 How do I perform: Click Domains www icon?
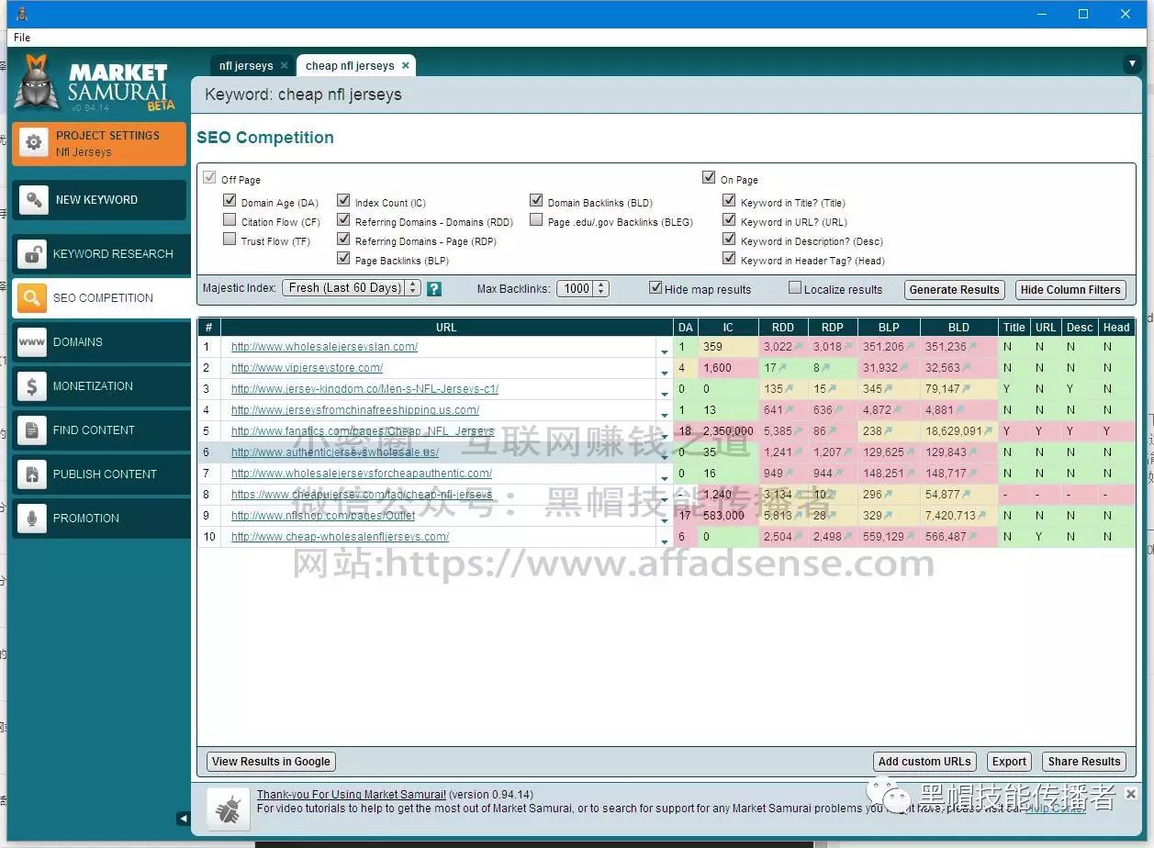click(x=32, y=342)
